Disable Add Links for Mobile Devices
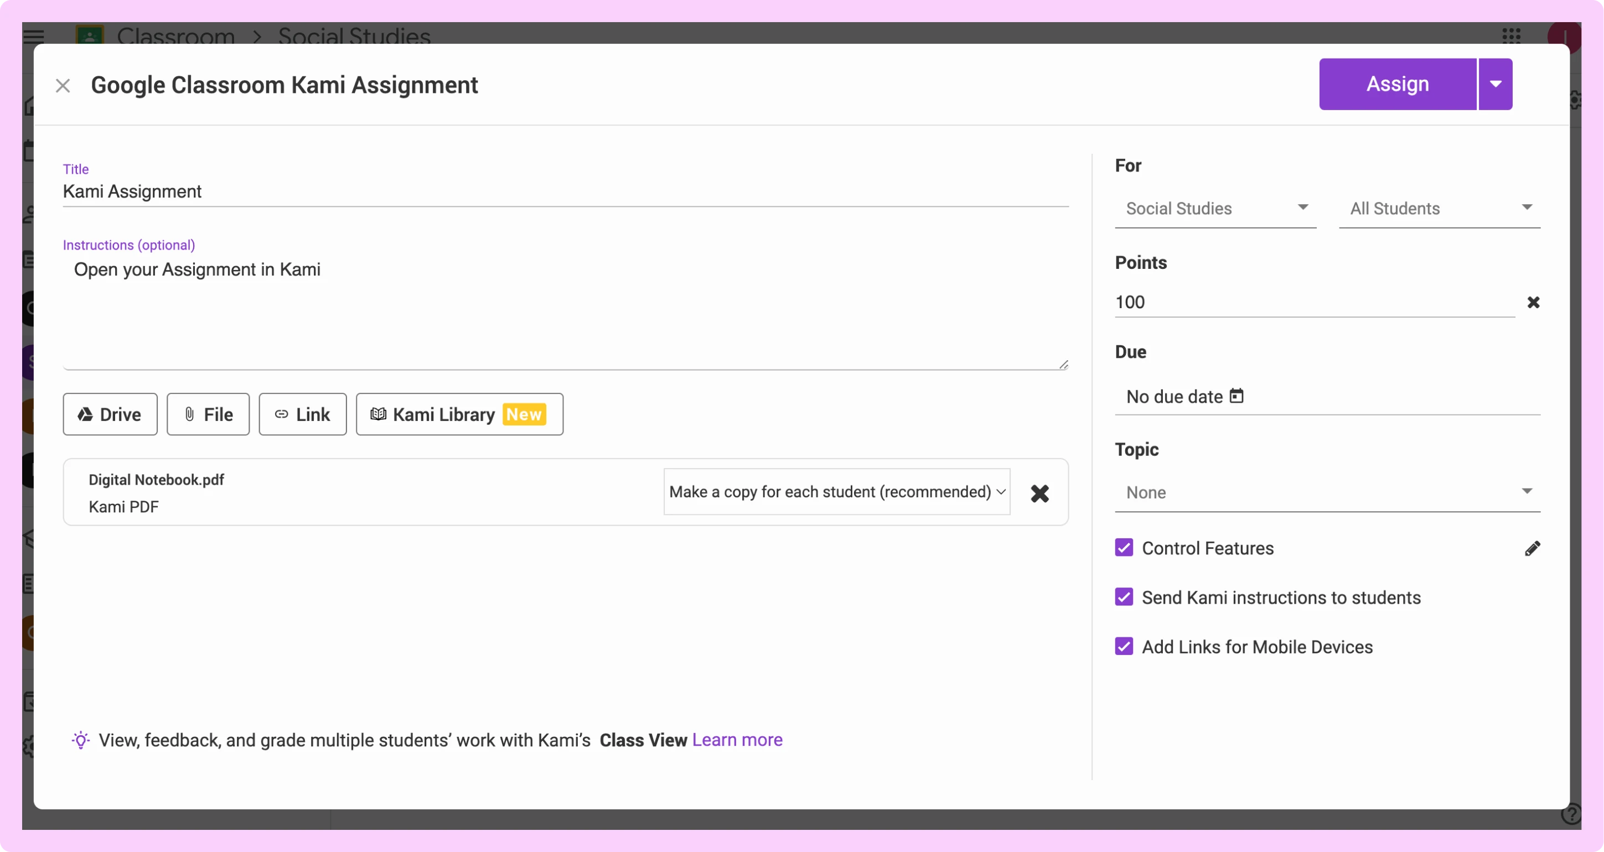The width and height of the screenshot is (1604, 852). 1124,647
